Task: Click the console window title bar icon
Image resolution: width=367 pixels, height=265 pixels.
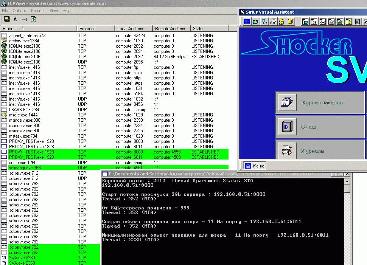Action: click(105, 174)
